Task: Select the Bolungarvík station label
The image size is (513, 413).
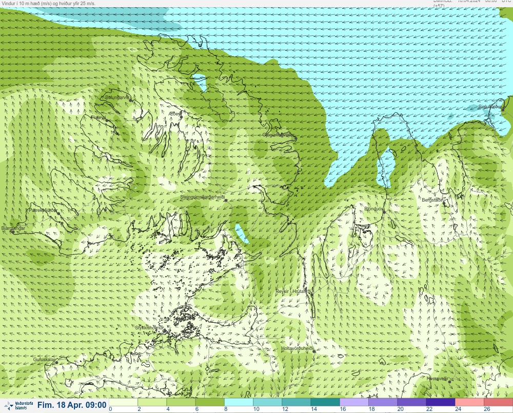Action: (117, 97)
